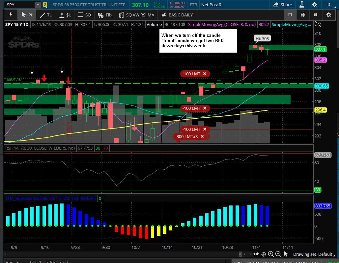This screenshot has width=339, height=263.
Task: Open the flask studies icon
Action: click(302, 5)
